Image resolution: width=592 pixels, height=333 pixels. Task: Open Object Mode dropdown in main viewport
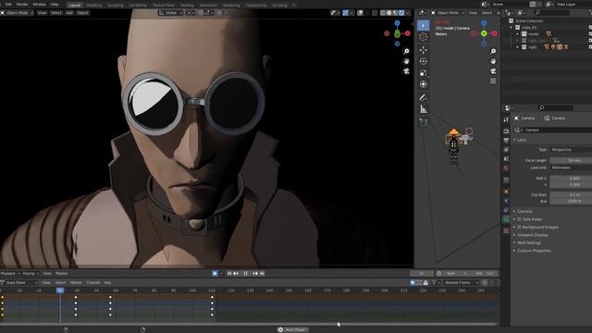point(17,13)
